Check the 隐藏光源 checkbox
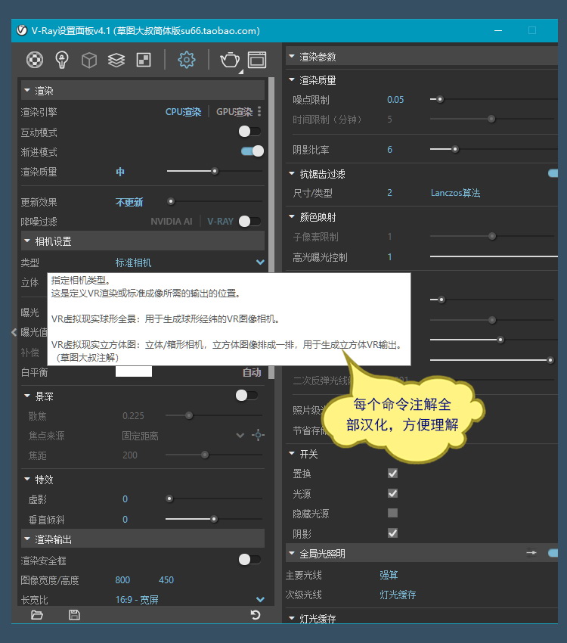567x643 pixels. [x=392, y=513]
